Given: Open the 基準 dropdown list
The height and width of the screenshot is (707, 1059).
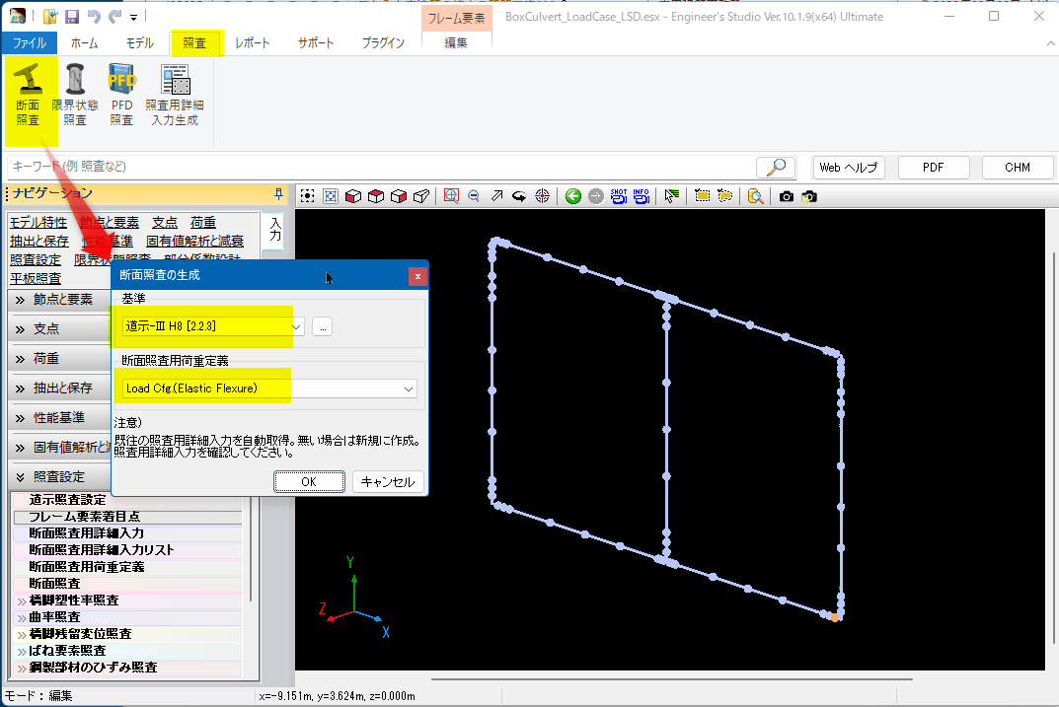Looking at the screenshot, I should pos(295,326).
